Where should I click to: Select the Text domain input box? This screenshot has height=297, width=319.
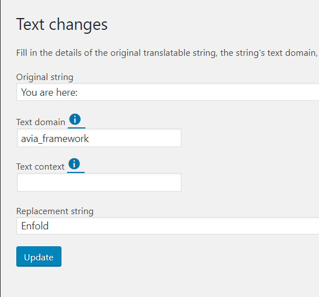pyautogui.click(x=99, y=138)
